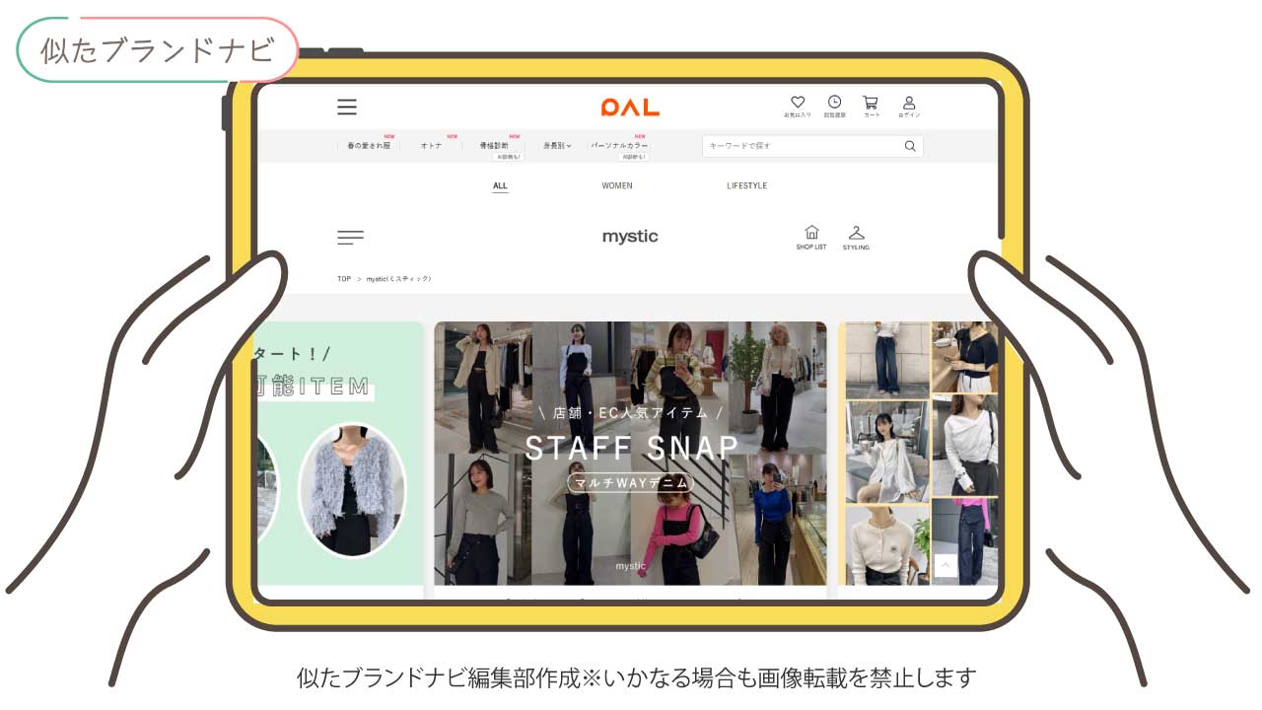Open the オトナ link
Image resolution: width=1262 pixels, height=710 pixels.
433,145
